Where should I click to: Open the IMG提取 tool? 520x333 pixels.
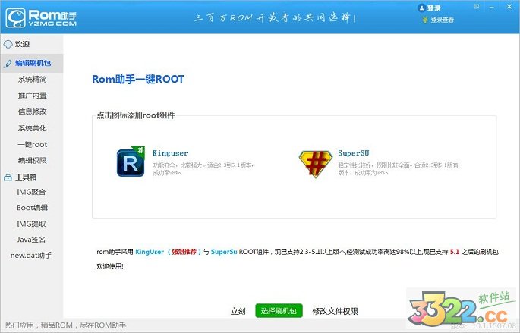click(x=31, y=224)
